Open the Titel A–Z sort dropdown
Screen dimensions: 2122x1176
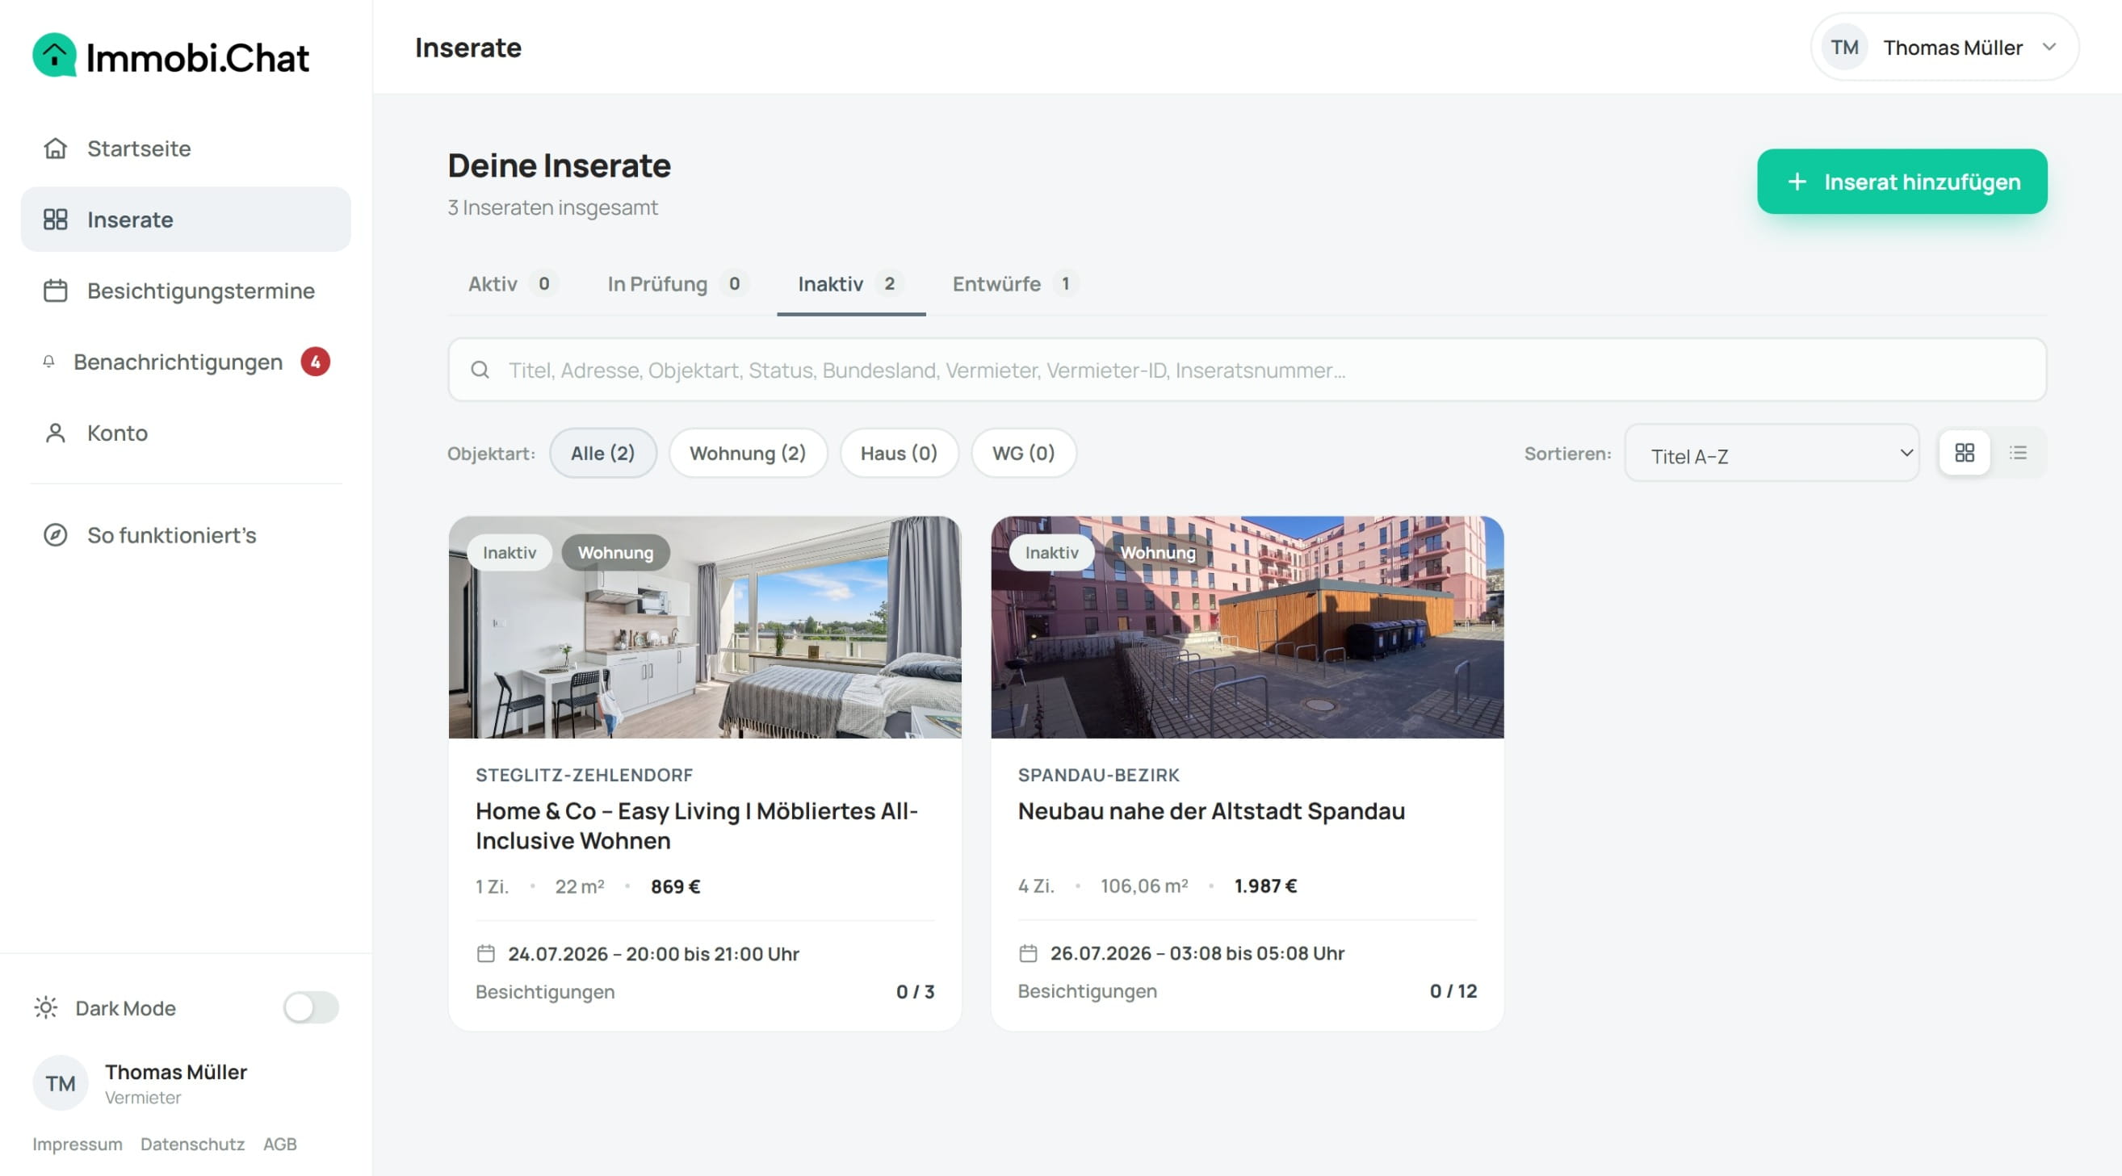[1771, 452]
